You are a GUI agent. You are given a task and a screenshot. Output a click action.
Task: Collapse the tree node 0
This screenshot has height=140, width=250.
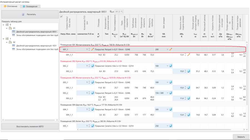(4, 25)
